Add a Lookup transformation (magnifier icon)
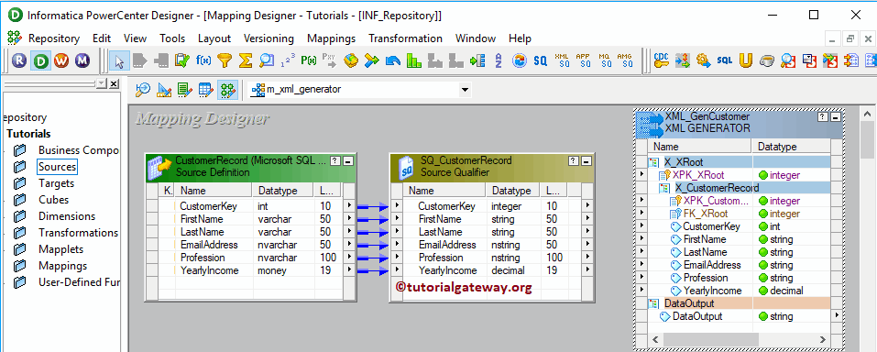 coord(267,60)
